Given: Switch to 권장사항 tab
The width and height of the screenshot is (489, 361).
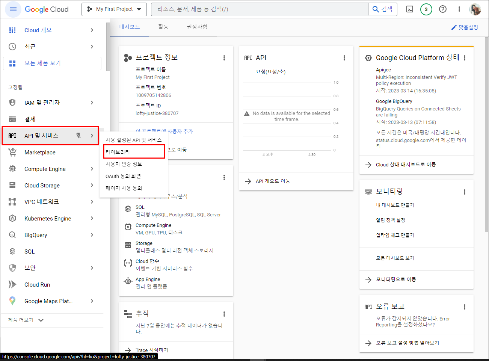Looking at the screenshot, I should (x=197, y=27).
